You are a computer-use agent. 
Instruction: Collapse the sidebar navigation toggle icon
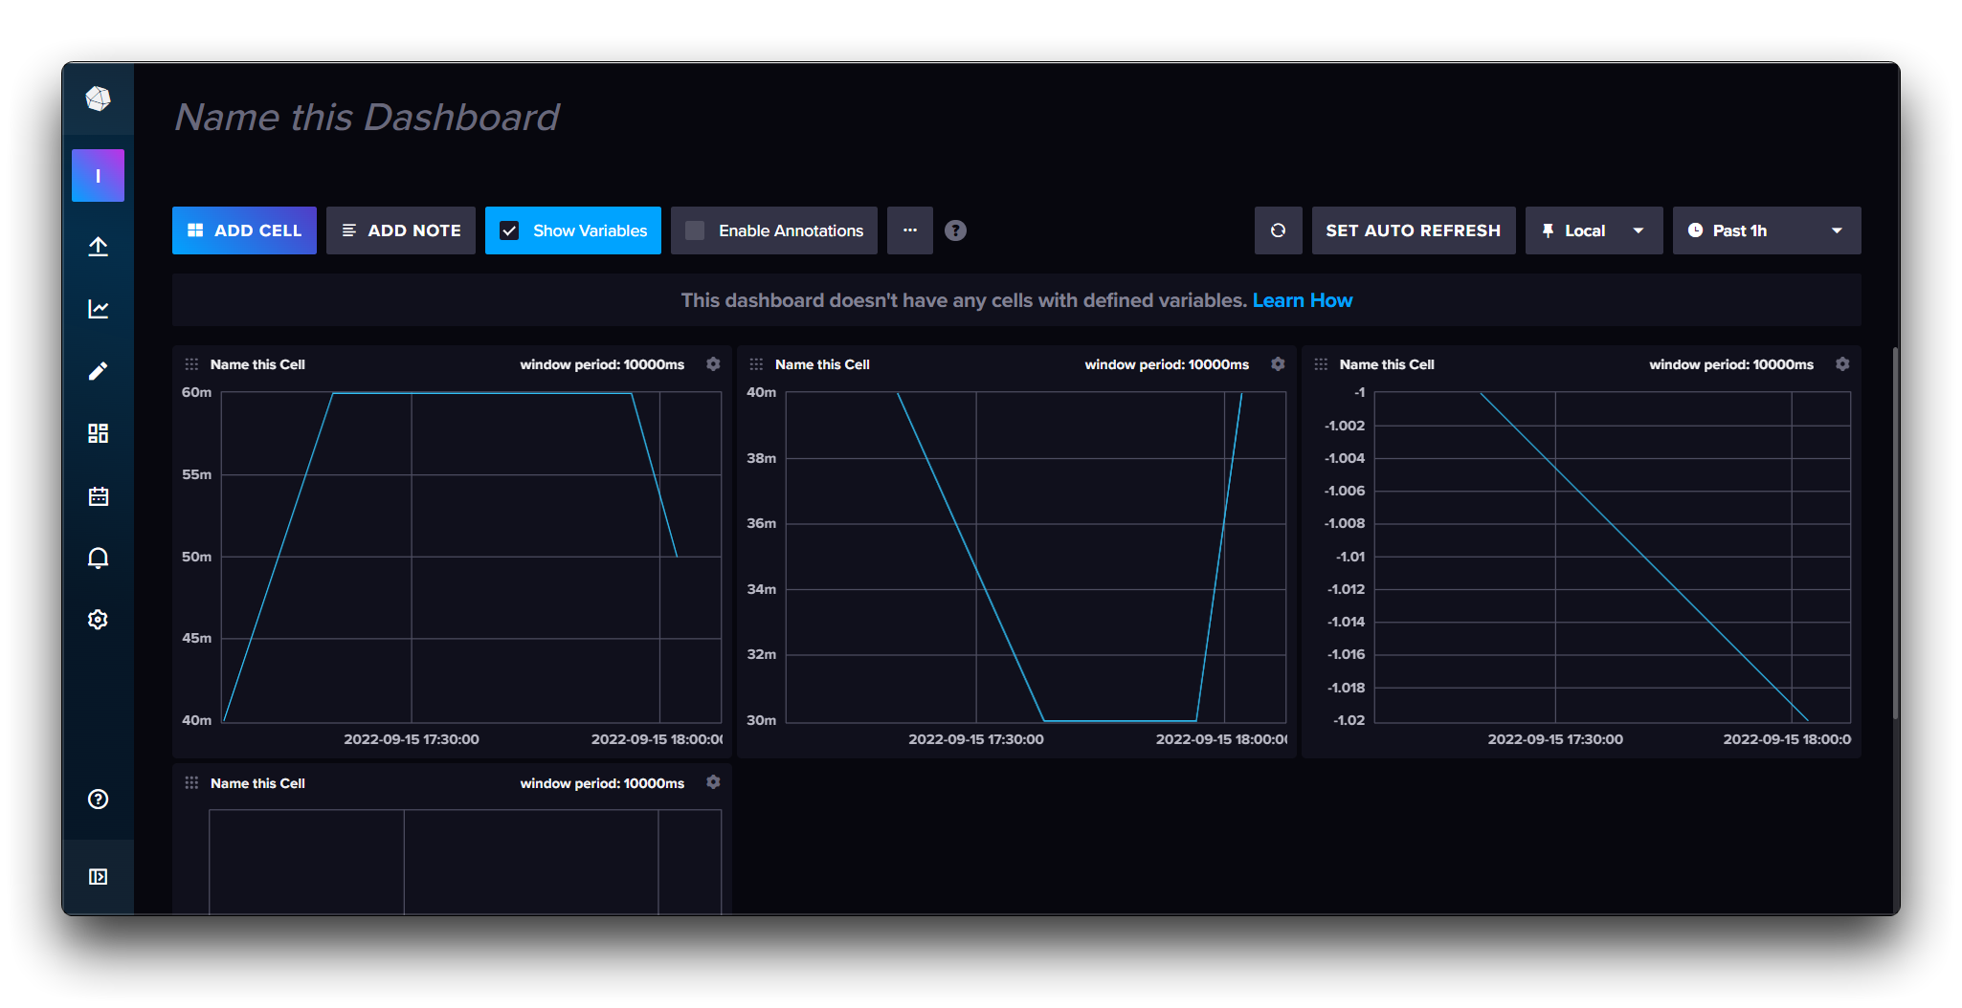point(98,877)
